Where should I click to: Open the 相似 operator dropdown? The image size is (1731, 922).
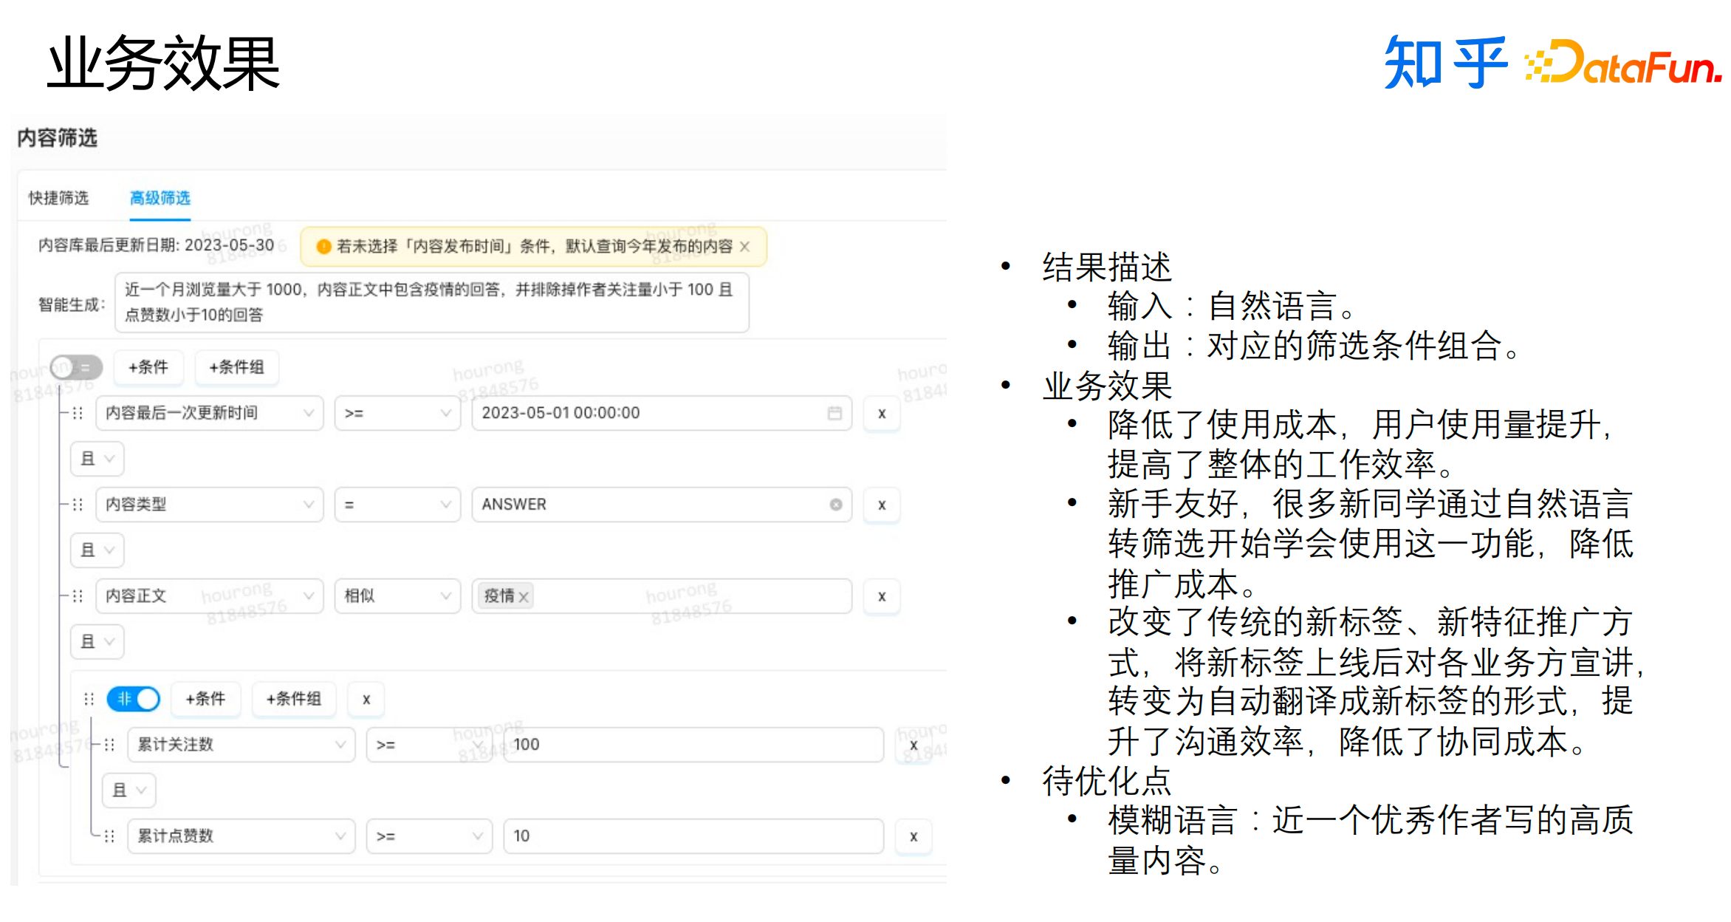pos(397,596)
